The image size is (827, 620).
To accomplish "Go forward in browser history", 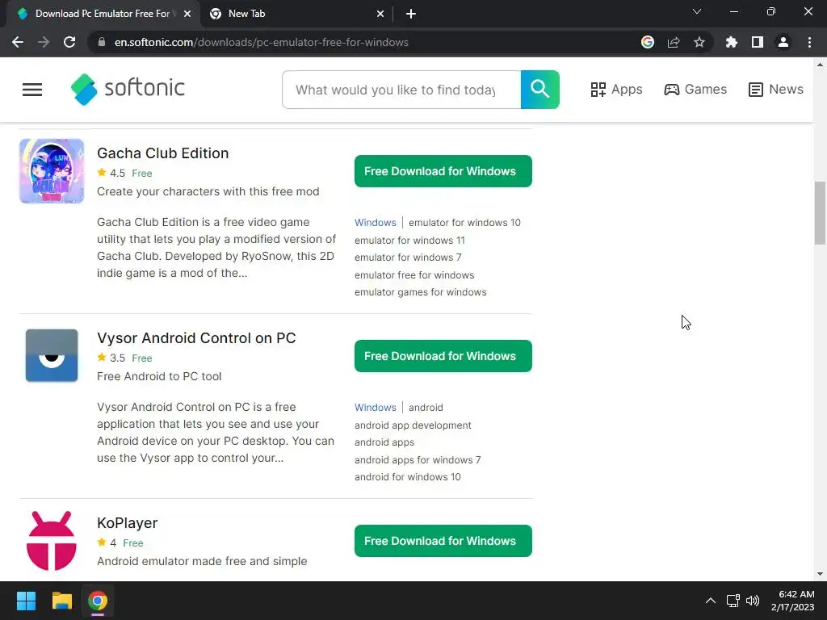I will (x=44, y=42).
